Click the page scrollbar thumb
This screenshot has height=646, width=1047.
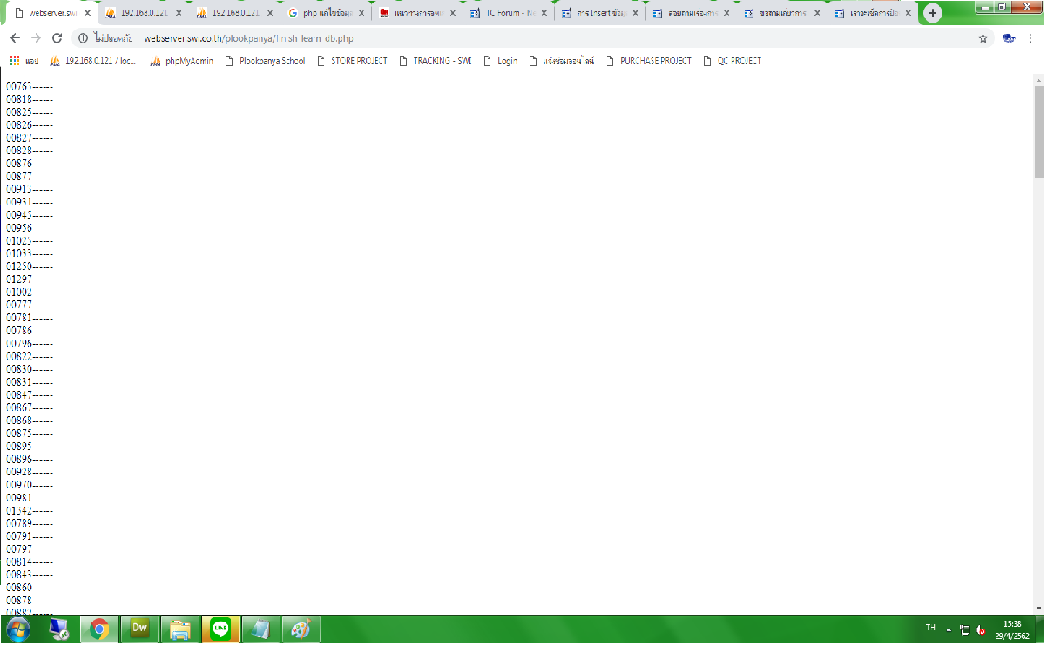[x=1038, y=131]
